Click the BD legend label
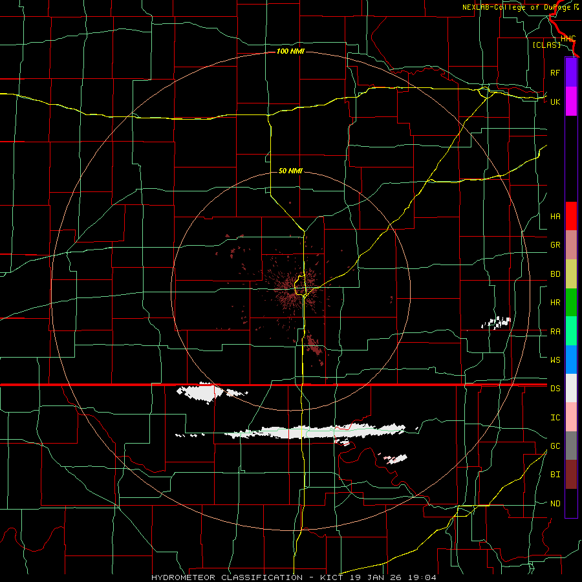 555,274
